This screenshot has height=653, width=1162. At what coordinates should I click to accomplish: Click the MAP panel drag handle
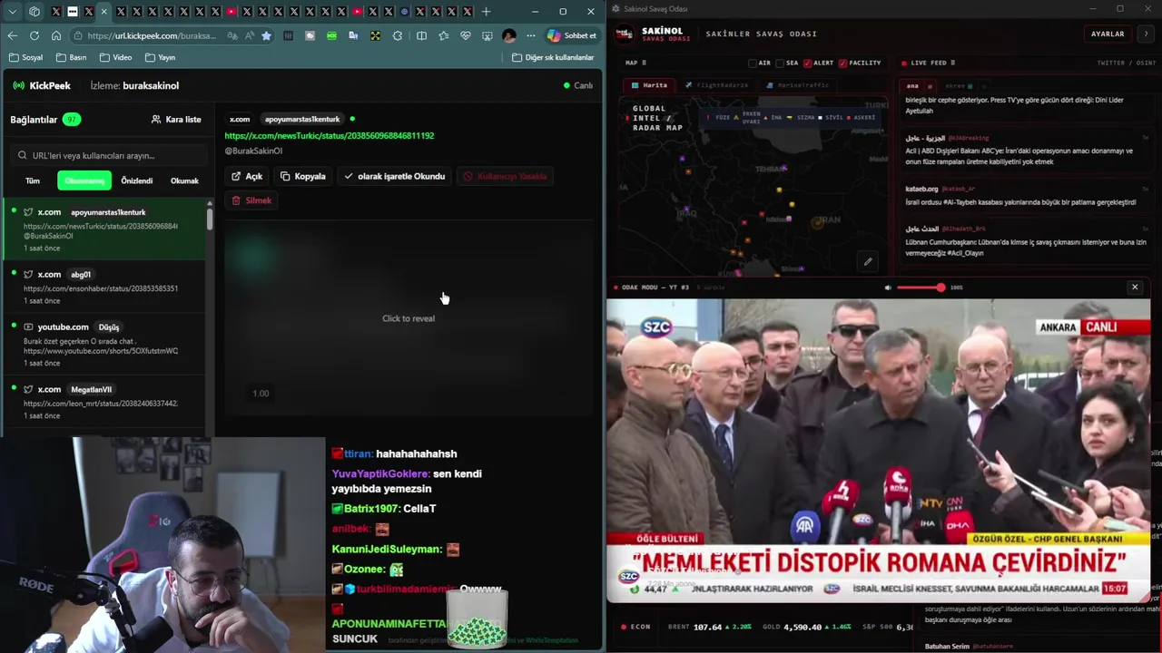point(645,63)
